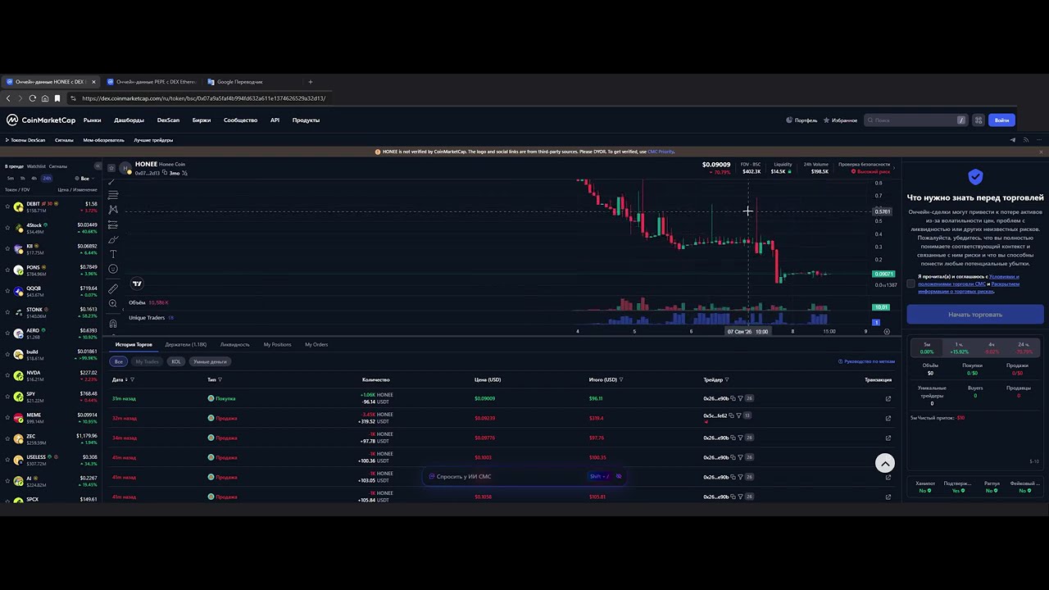Open the apps grid icon near search

tap(978, 120)
